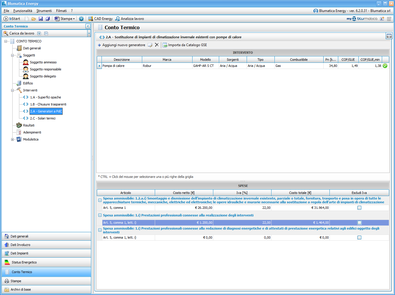
Task: Toggle Escludi Iva for € 0,00 row
Action: click(x=359, y=238)
